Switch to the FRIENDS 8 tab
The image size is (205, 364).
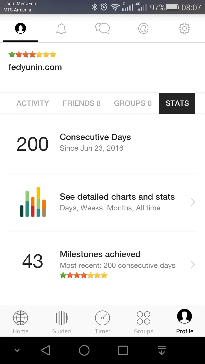pyautogui.click(x=81, y=103)
